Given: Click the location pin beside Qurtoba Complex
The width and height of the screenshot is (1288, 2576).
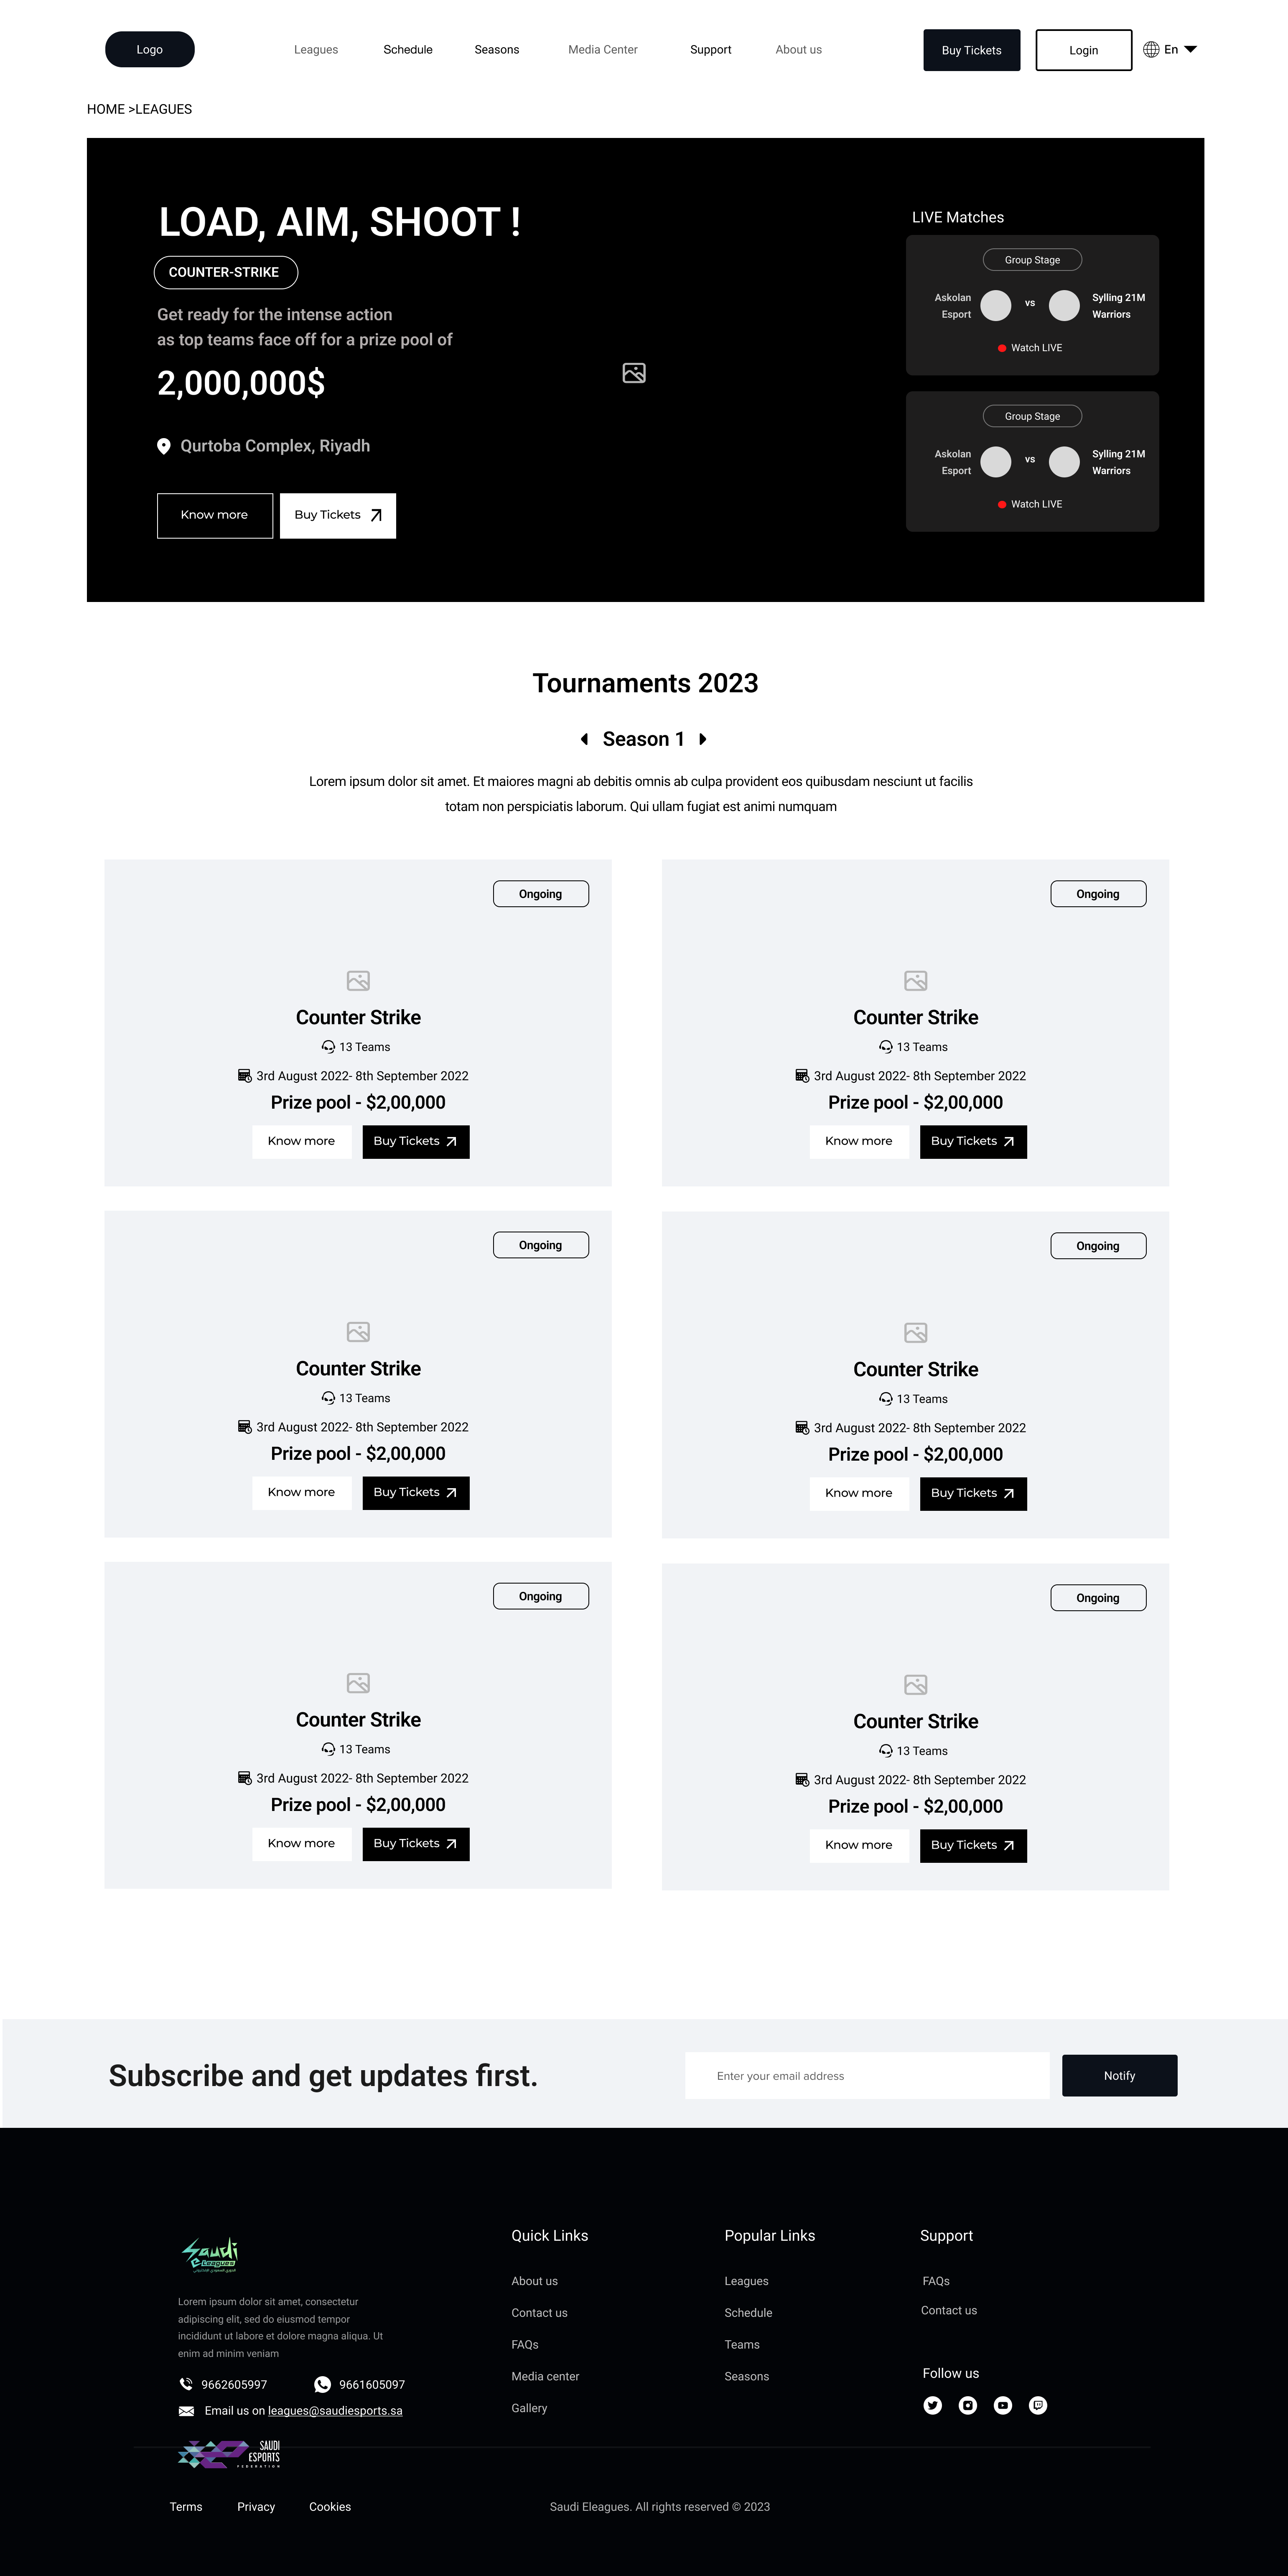Looking at the screenshot, I should coord(164,446).
